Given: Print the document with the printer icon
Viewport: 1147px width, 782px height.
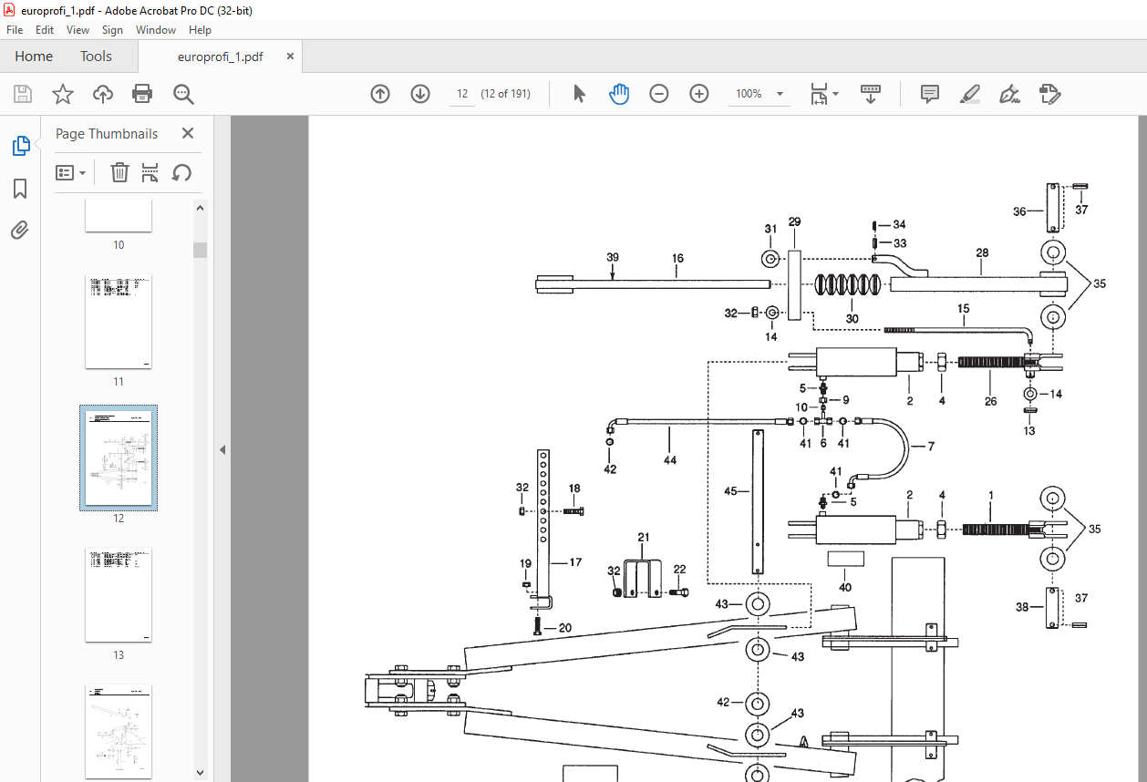Looking at the screenshot, I should point(142,94).
